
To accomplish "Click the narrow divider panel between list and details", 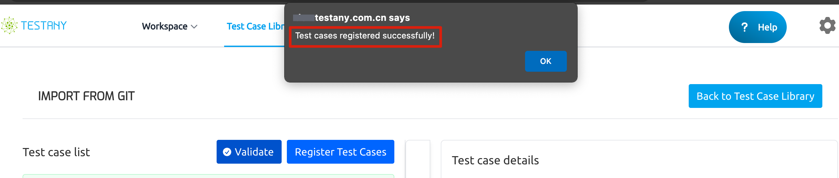I will 418,159.
